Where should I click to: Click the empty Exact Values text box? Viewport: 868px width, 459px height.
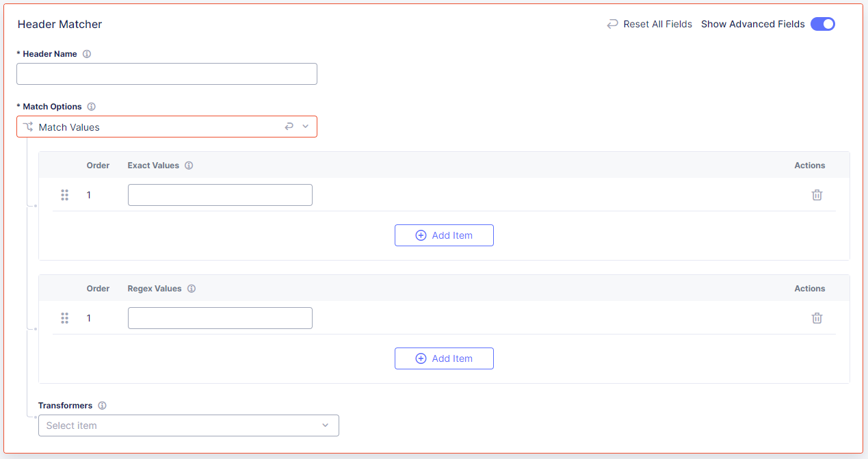click(x=220, y=194)
